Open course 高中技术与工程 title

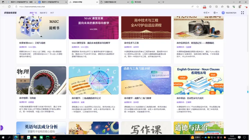pos(131,43)
